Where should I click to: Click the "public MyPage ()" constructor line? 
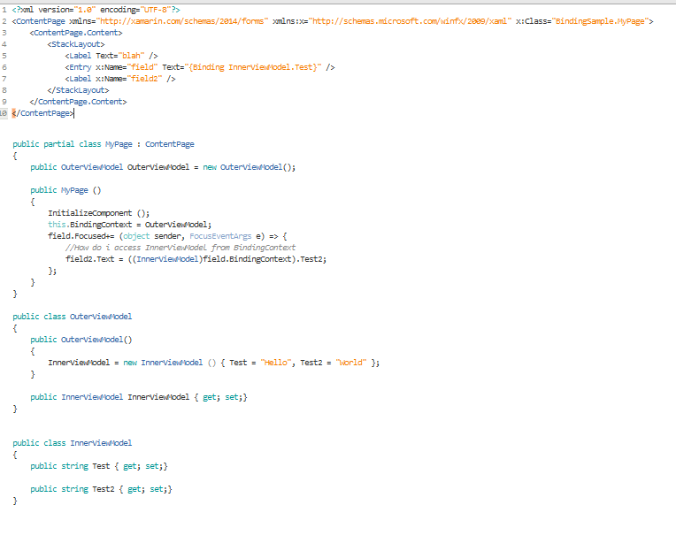coord(65,190)
